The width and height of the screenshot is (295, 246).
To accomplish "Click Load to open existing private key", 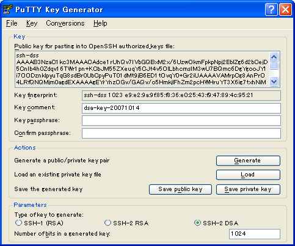I will pos(248,175).
